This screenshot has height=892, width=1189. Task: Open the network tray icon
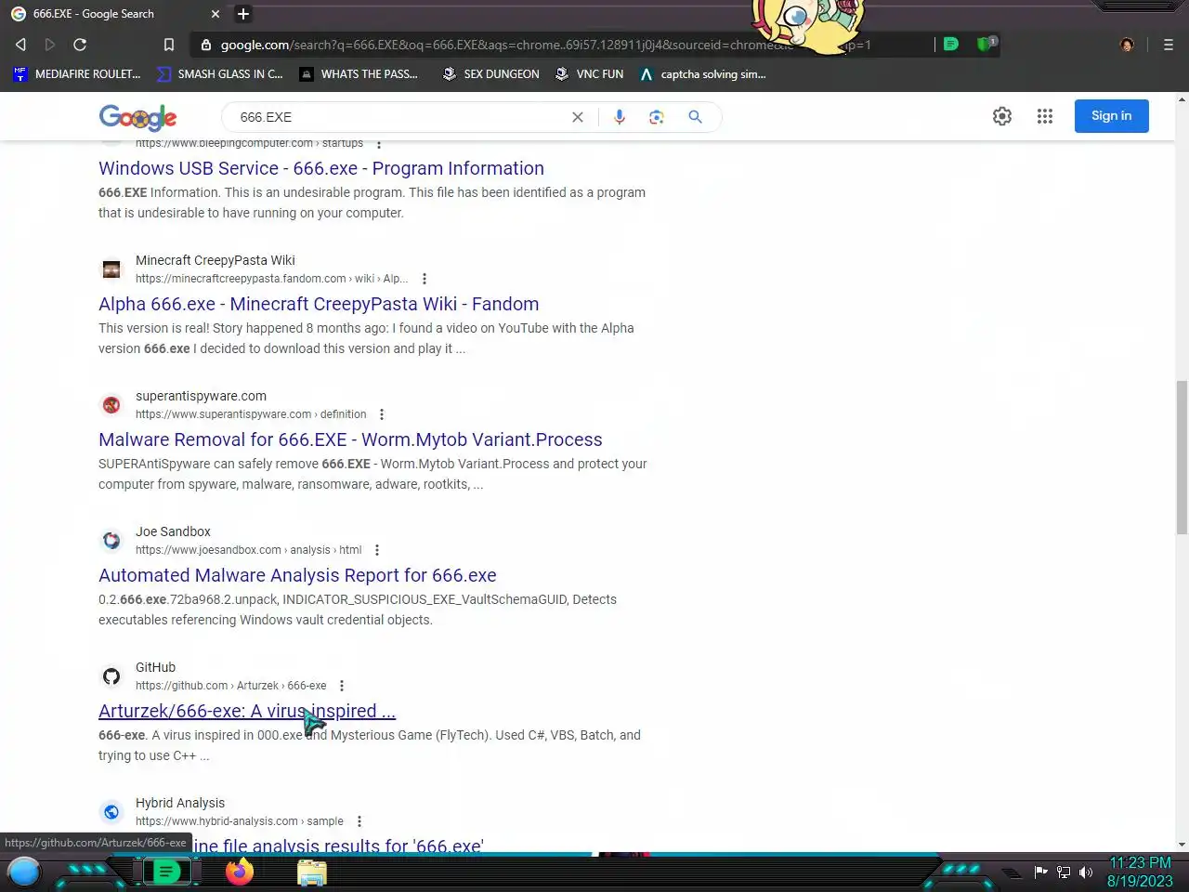pyautogui.click(x=1064, y=872)
